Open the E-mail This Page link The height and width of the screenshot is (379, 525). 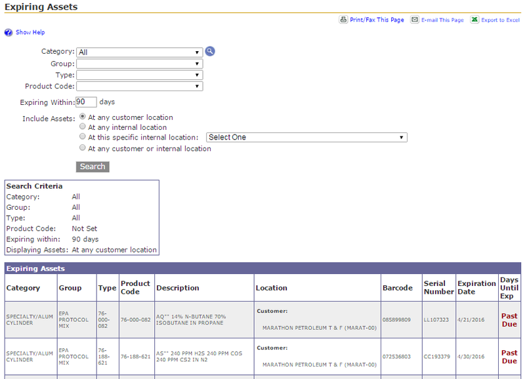click(442, 20)
